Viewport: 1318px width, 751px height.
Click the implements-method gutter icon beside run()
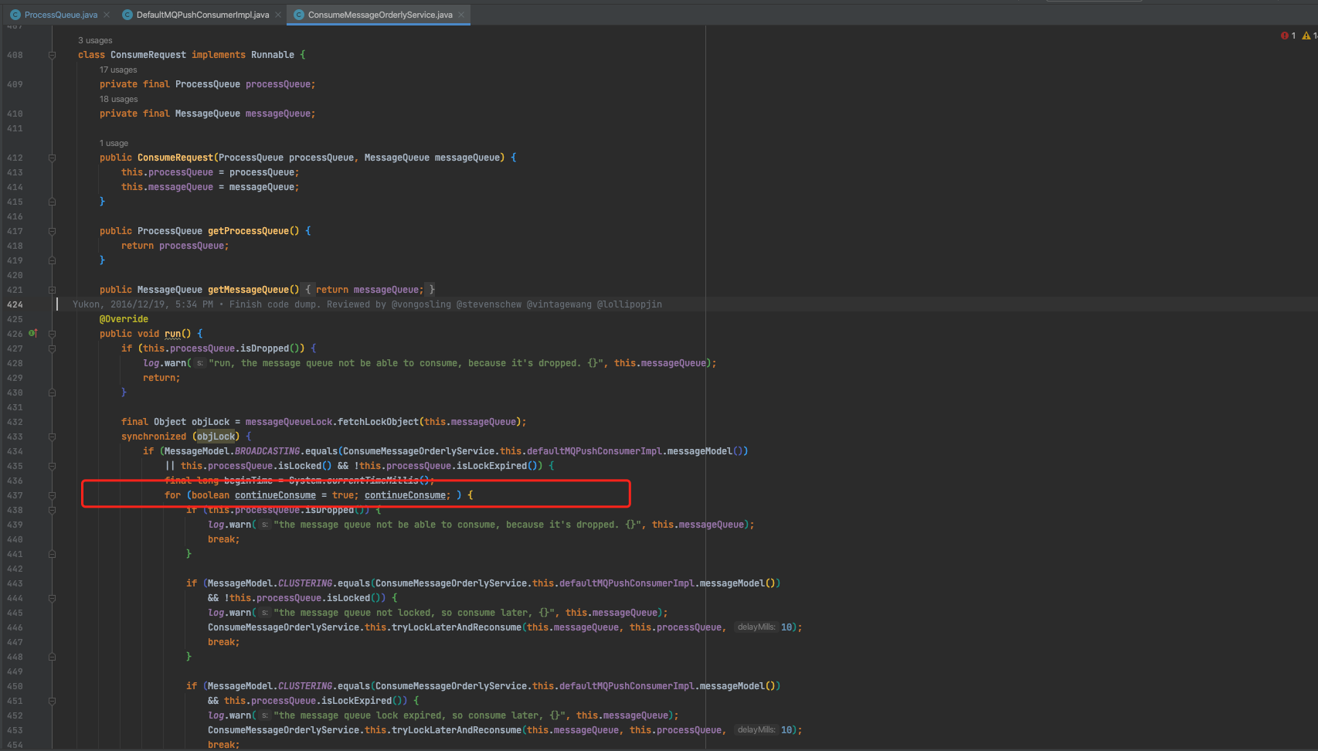coord(32,333)
